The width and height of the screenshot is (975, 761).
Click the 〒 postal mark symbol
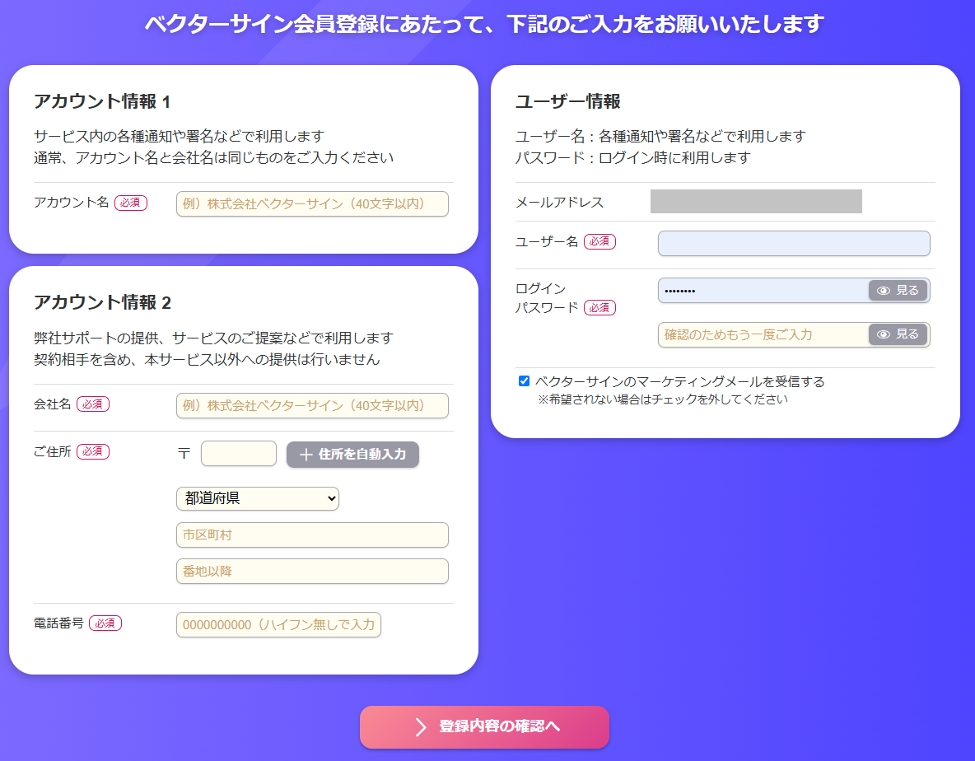(x=184, y=453)
